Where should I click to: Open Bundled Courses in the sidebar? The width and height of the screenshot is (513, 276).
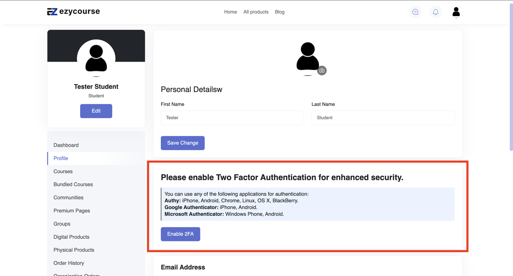pyautogui.click(x=73, y=185)
